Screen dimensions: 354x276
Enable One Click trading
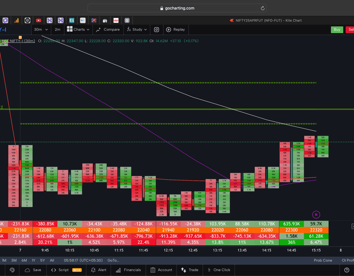point(219,270)
